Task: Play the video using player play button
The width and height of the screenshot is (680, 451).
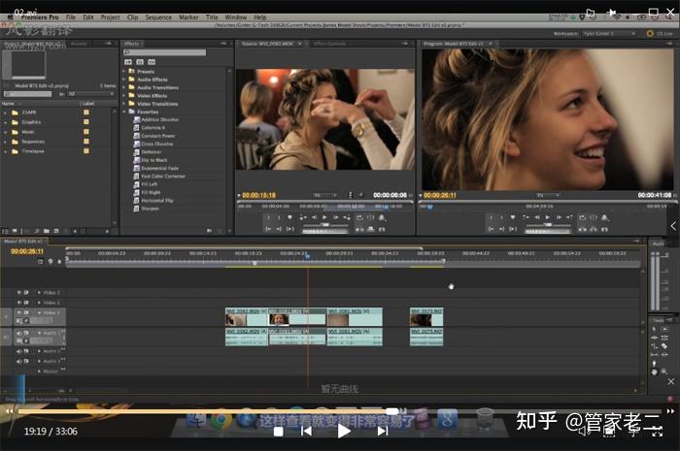Action: tap(343, 431)
